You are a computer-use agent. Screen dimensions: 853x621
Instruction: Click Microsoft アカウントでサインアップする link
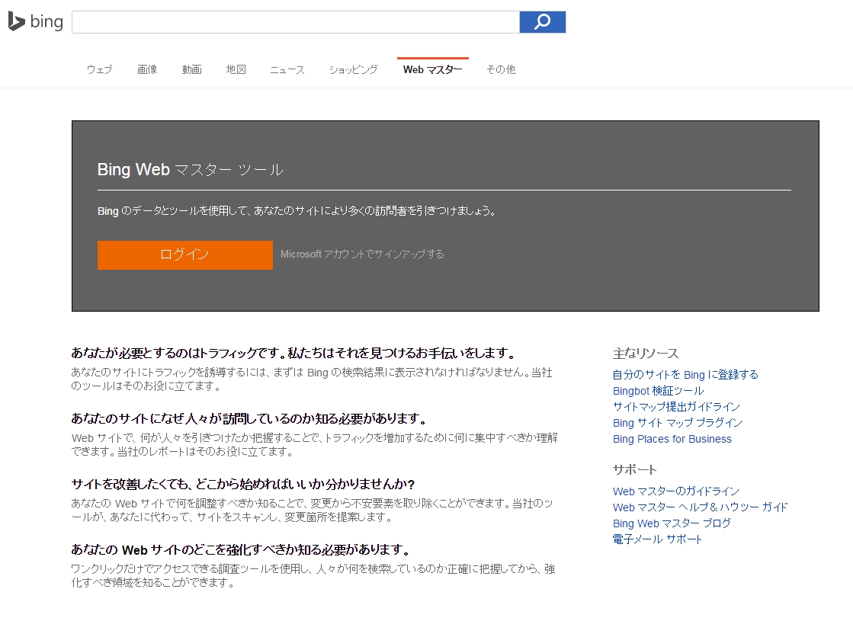[x=362, y=254]
